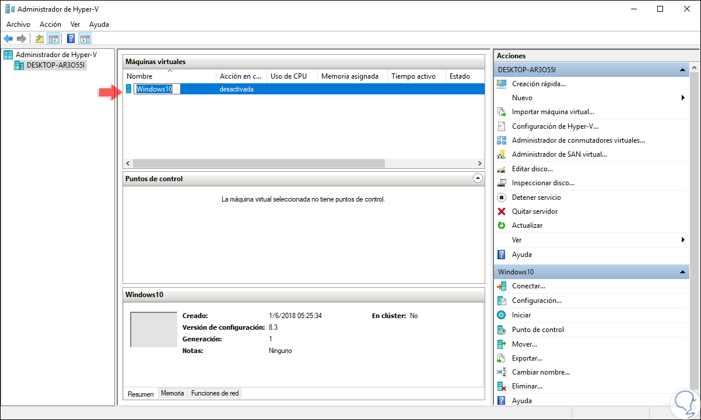Click the Cambiar nombre icon
The width and height of the screenshot is (701, 420).
click(502, 372)
